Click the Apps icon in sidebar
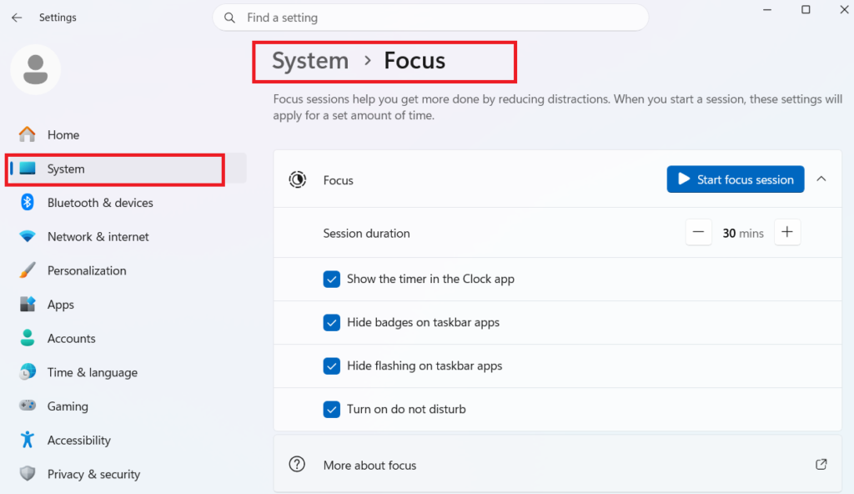This screenshot has width=854, height=494. tap(28, 305)
